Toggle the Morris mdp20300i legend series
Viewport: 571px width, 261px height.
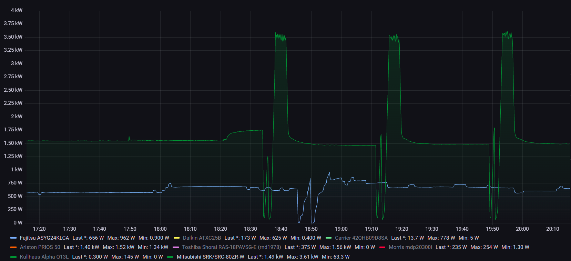[x=410, y=247]
